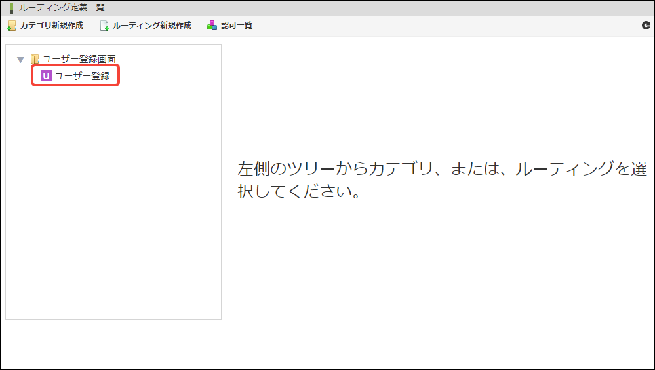This screenshot has width=655, height=370.
Task: Click the 認可一覧 colored blocks icon
Action: (212, 26)
